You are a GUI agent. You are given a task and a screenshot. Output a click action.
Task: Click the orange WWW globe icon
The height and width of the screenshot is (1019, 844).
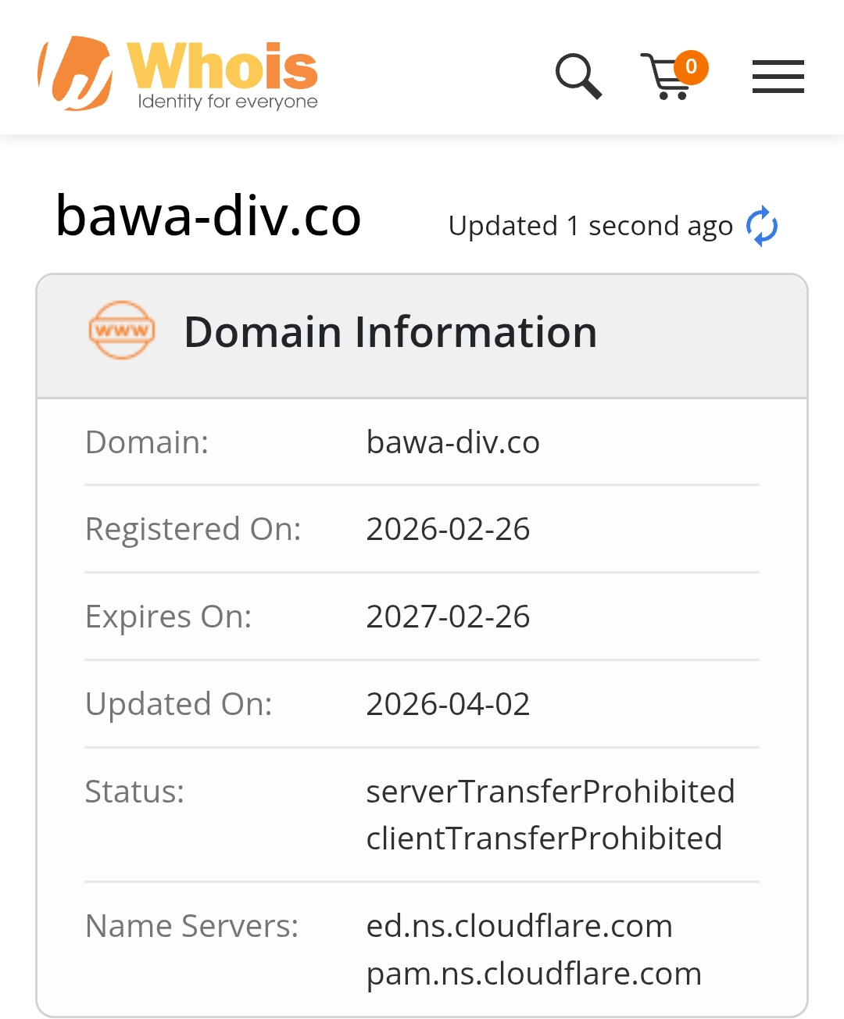coord(121,331)
